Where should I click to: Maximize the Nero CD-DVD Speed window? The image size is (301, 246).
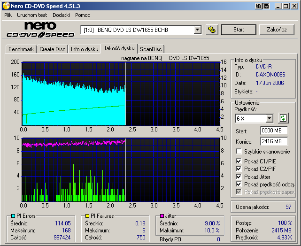click(x=286, y=6)
